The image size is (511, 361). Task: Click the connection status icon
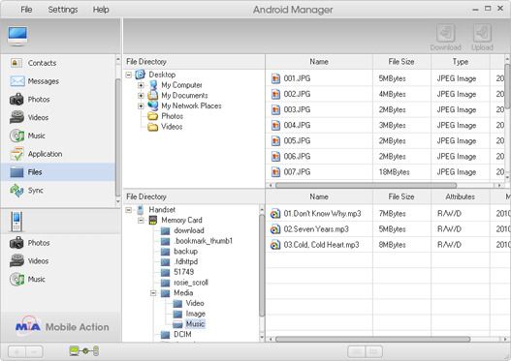click(84, 351)
